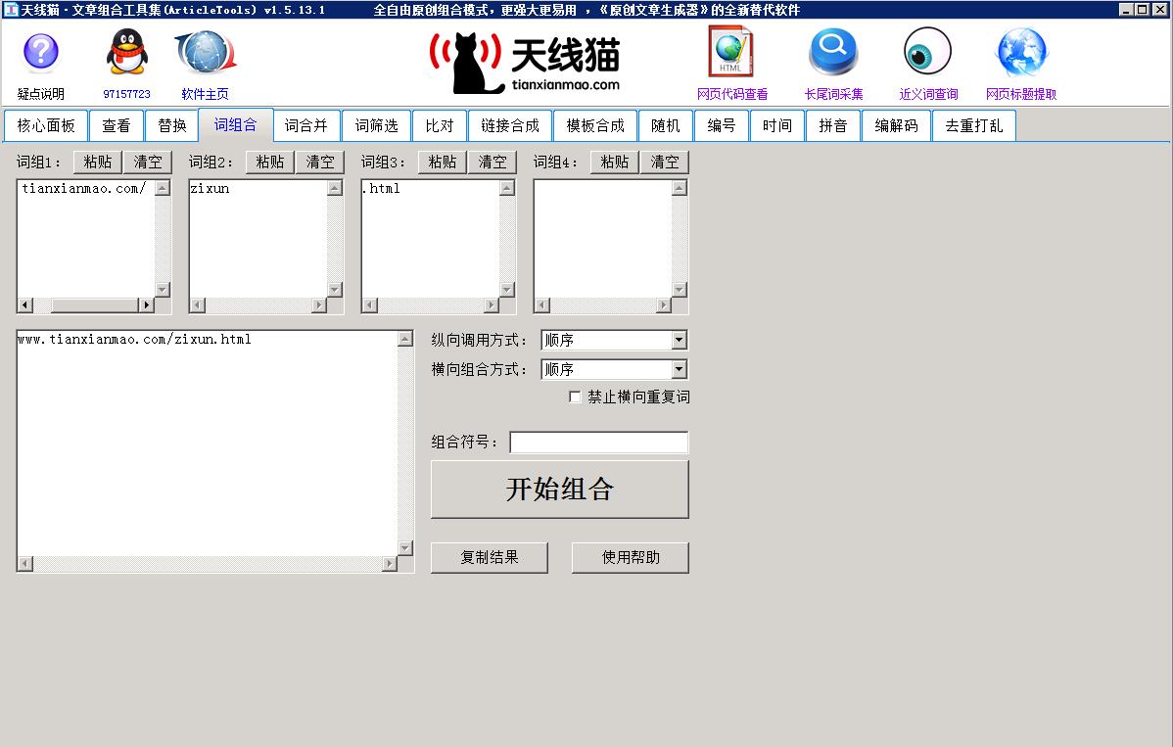The image size is (1173, 747).
Task: Switch to the 核心面板 tab
Action: (46, 125)
